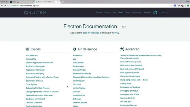Open the Community nav item
Image resolution: width=190 pixels, height=107 pixels.
[x=137, y=12]
